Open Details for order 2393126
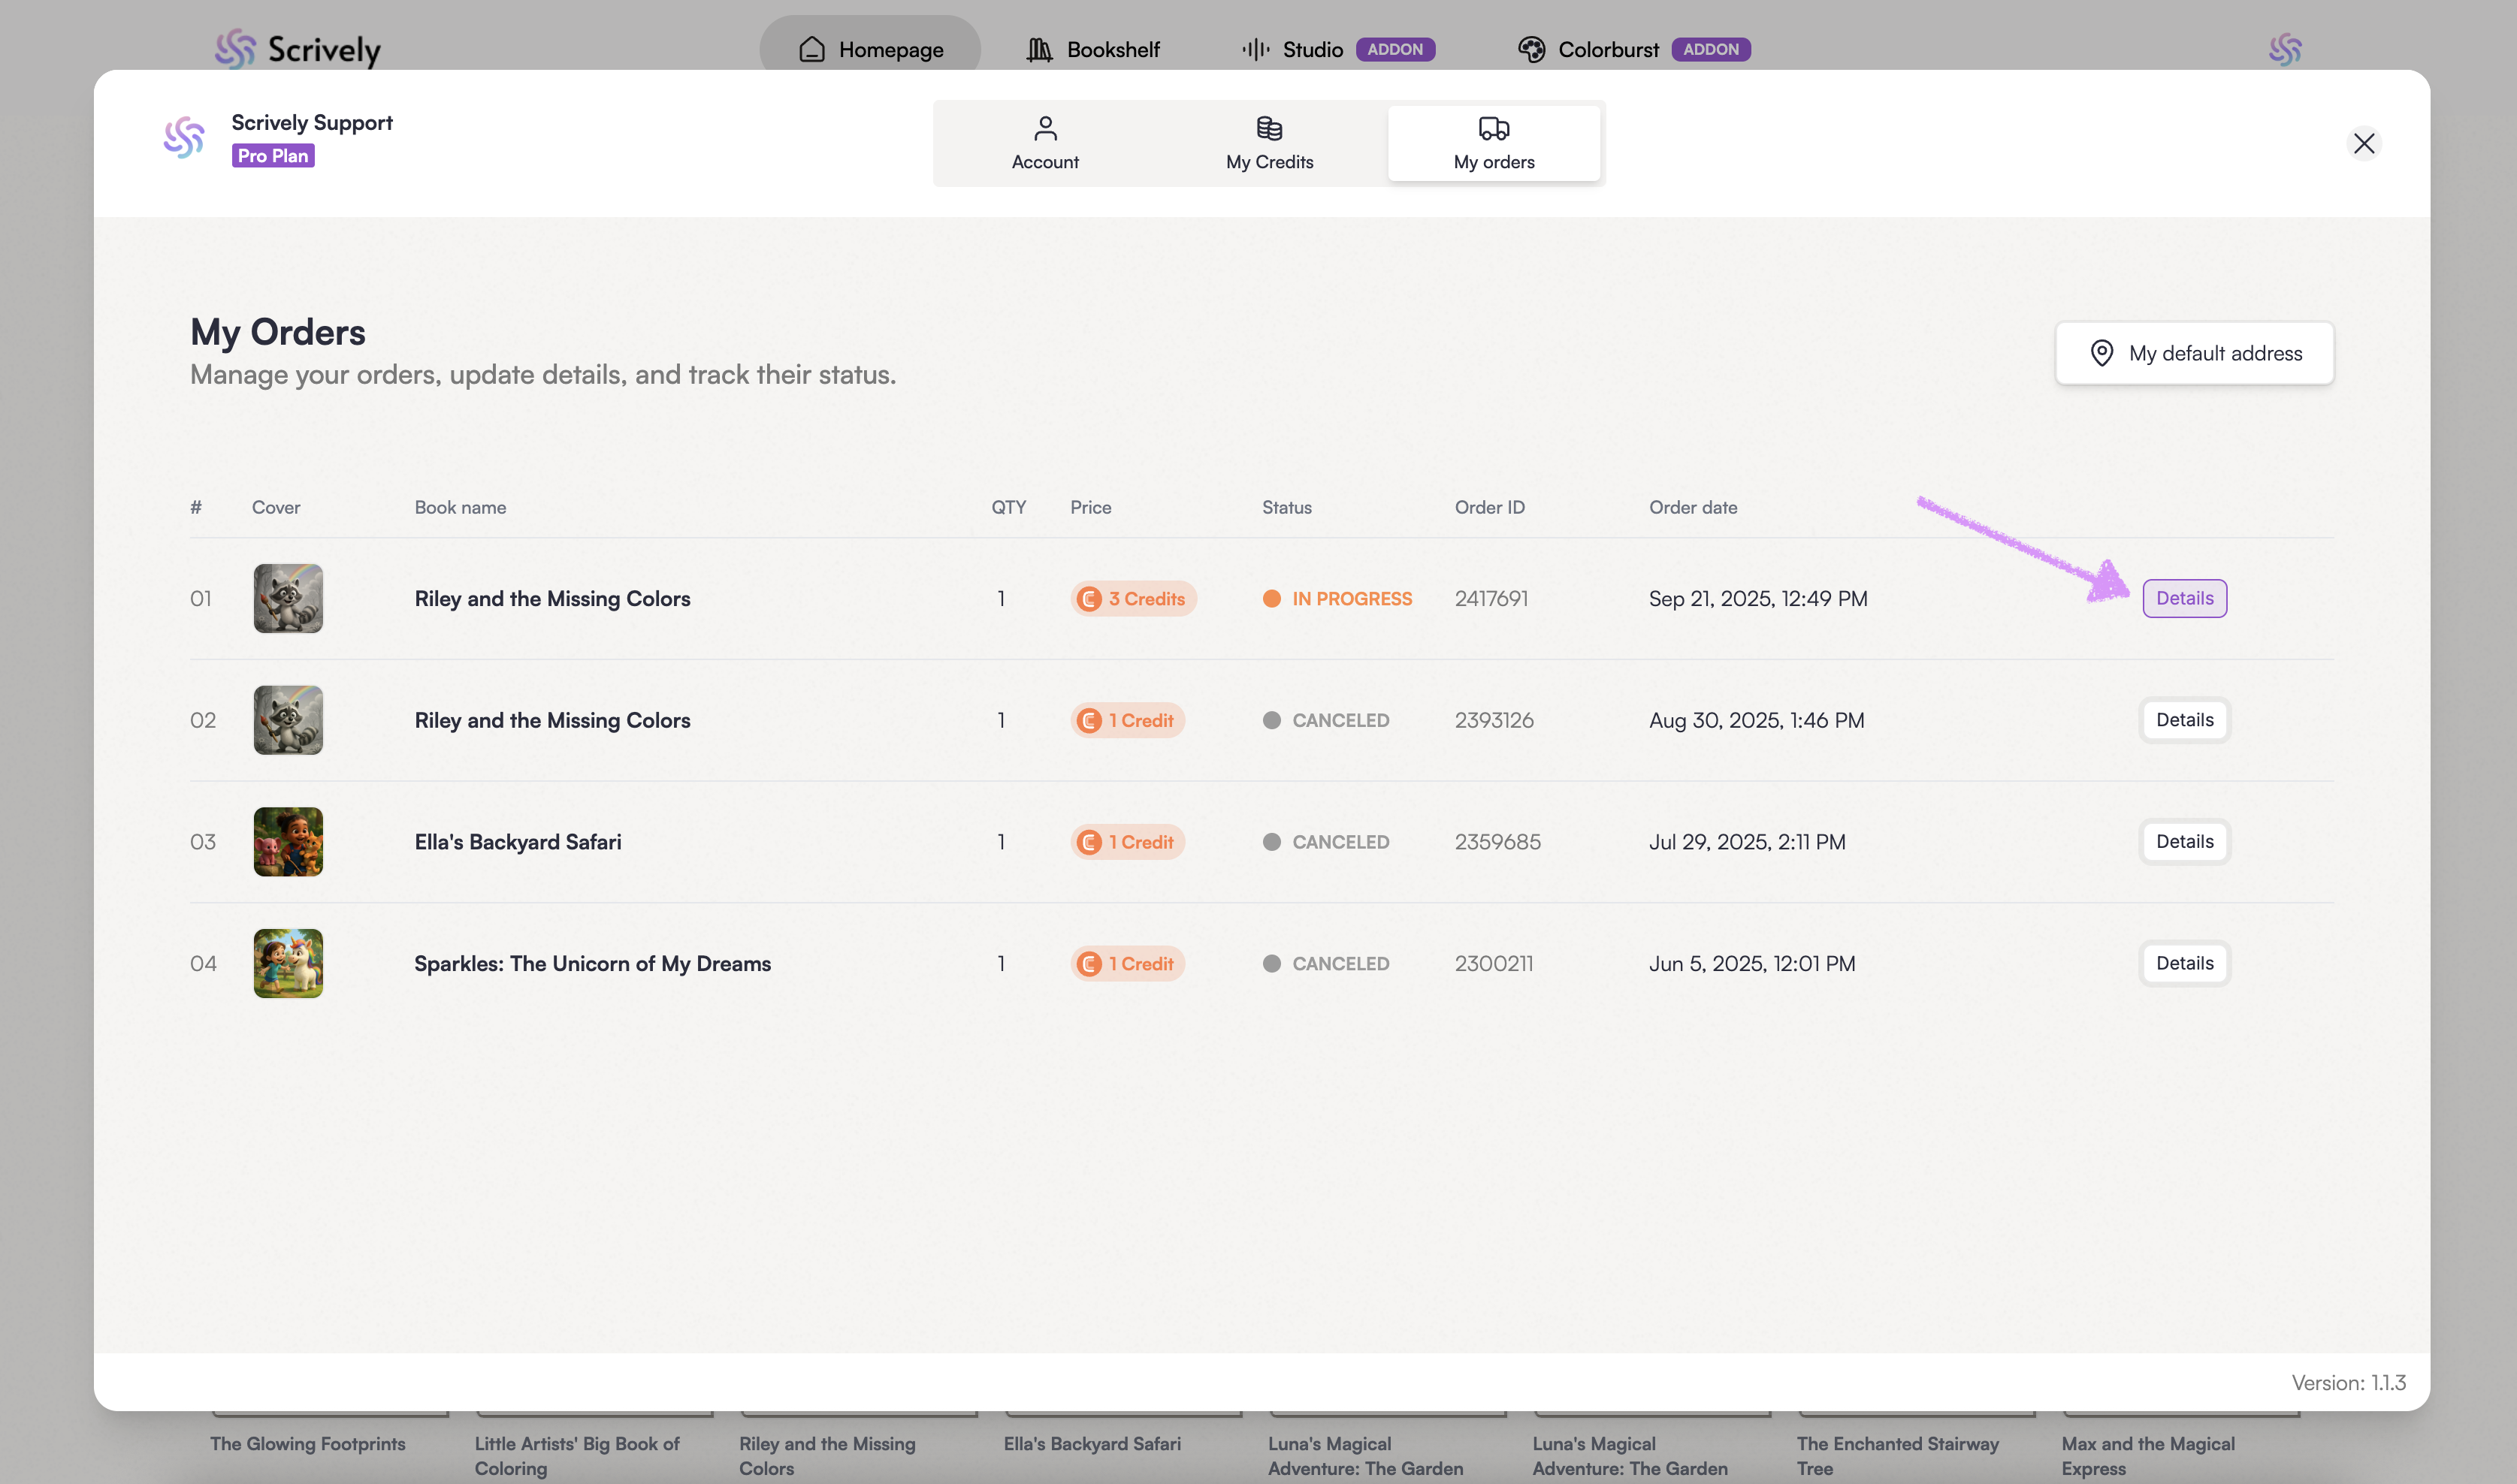This screenshot has height=1484, width=2517. click(2184, 720)
